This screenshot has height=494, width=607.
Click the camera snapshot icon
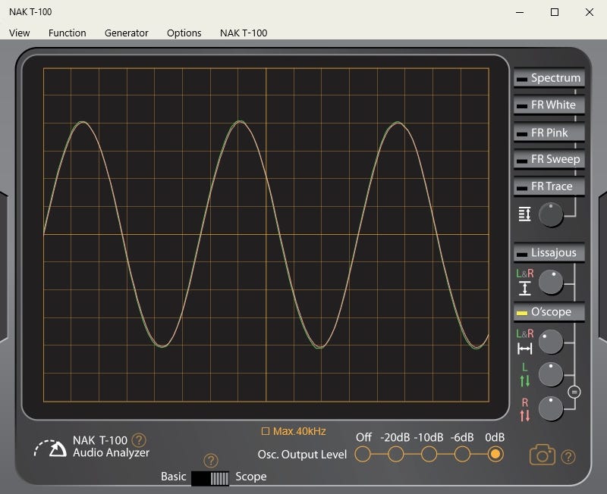coord(542,455)
